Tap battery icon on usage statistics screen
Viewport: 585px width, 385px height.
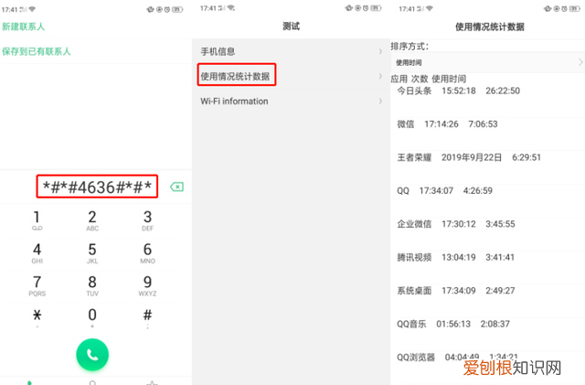(x=575, y=8)
